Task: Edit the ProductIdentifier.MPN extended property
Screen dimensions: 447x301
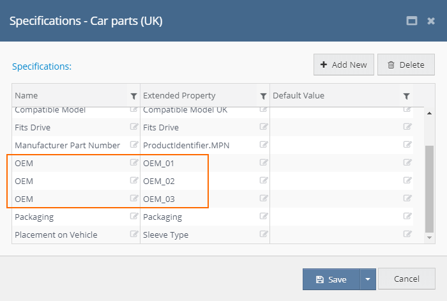Action: [264, 145]
